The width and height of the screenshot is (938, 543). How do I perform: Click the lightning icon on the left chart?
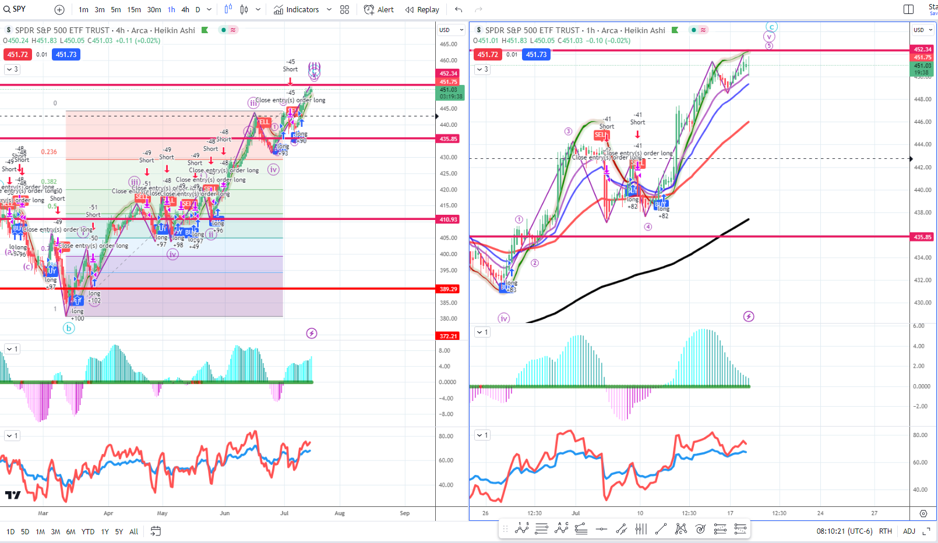[x=312, y=333]
